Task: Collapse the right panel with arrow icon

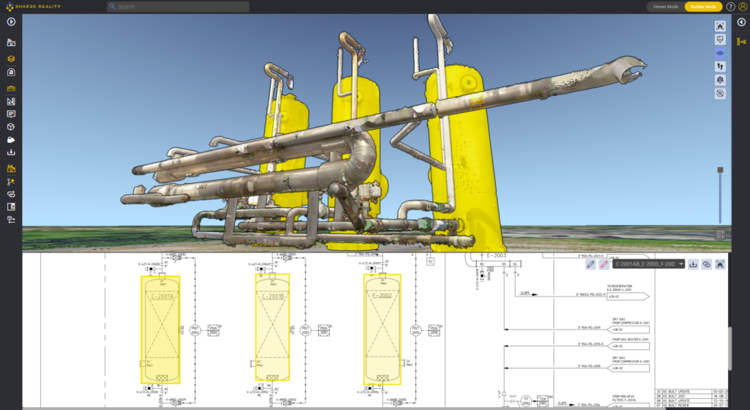Action: click(x=741, y=22)
